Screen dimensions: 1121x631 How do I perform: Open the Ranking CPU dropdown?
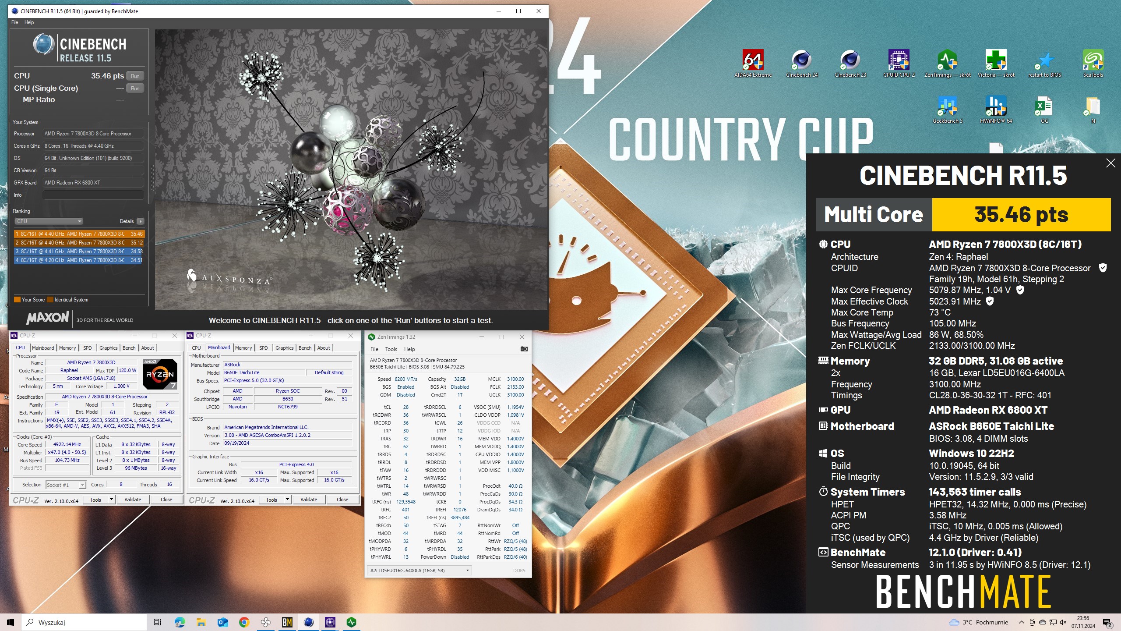point(49,221)
